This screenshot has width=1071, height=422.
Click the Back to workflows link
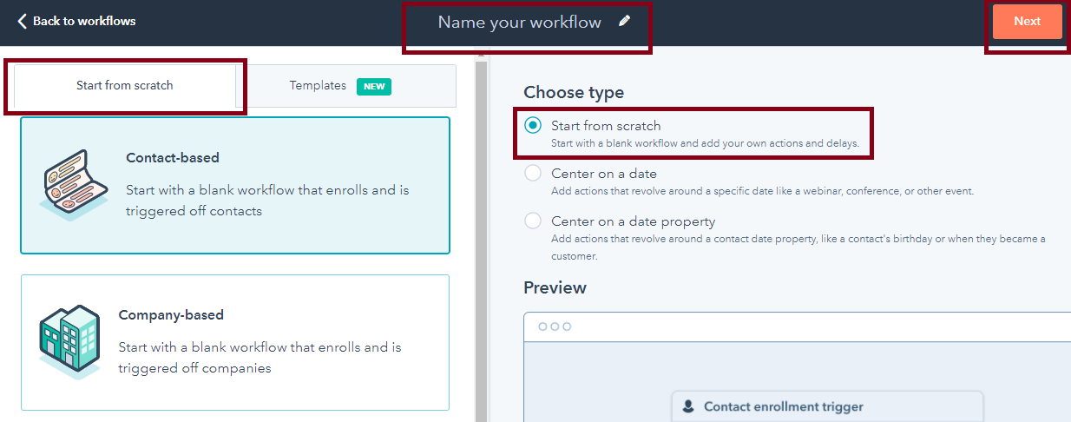[76, 21]
